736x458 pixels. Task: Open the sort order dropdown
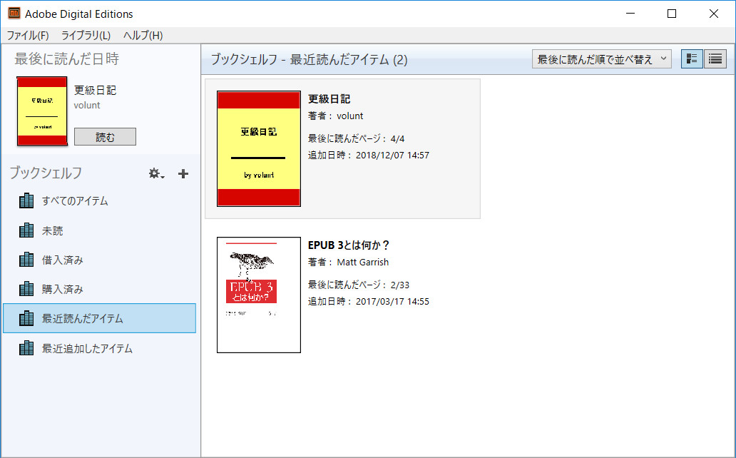pyautogui.click(x=601, y=58)
